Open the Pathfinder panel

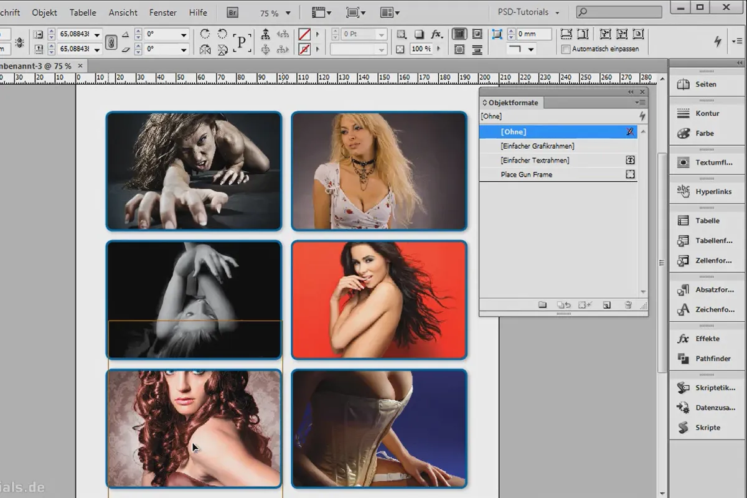[707, 359]
